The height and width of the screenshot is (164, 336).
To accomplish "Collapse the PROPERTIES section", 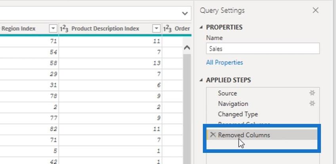I will 201,27.
